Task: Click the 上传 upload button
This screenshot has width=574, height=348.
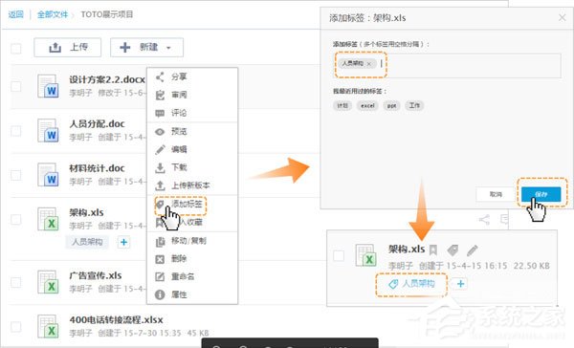Action: 67,47
